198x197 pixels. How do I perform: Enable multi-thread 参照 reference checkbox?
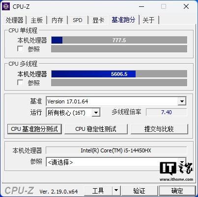pyautogui.click(x=20, y=82)
